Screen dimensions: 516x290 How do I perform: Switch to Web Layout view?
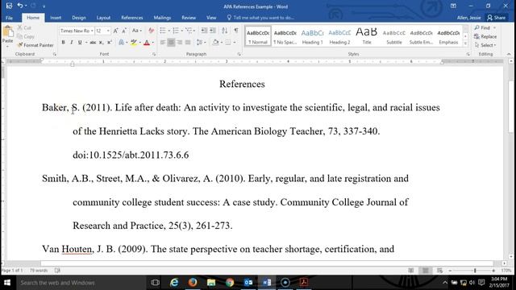click(x=439, y=271)
